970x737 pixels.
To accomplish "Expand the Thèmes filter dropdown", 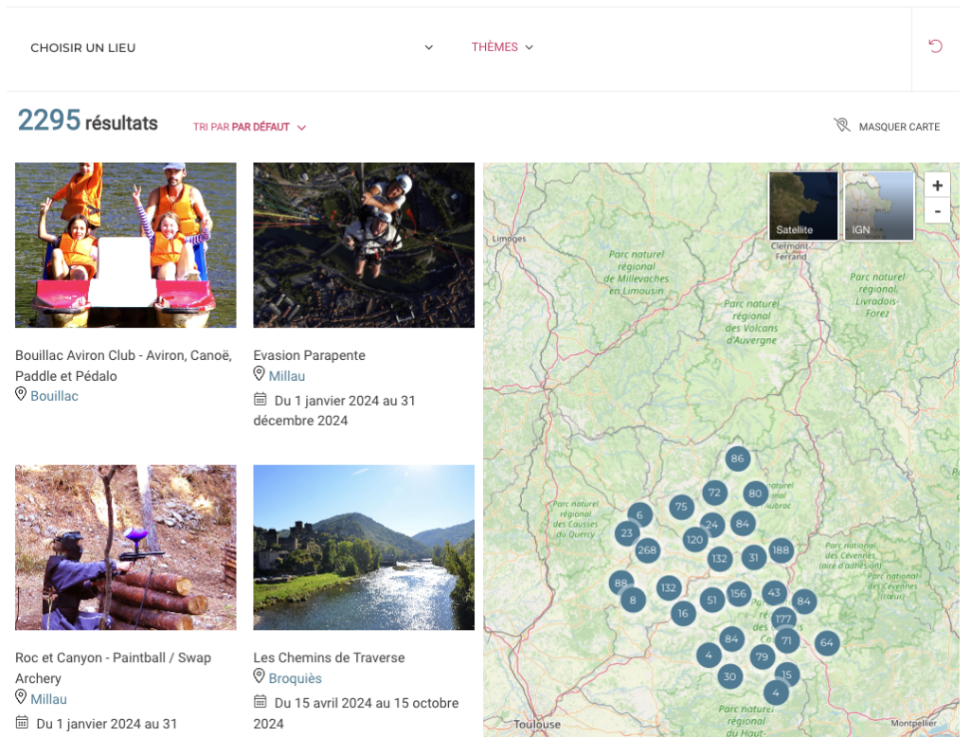I will tap(502, 47).
